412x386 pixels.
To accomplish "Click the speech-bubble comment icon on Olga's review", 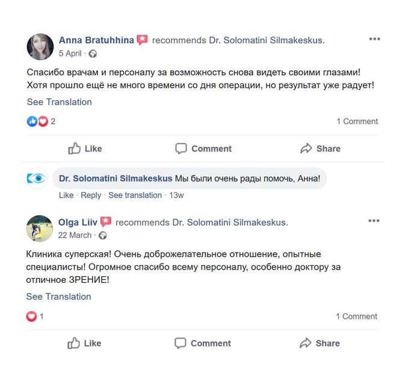I will point(180,343).
